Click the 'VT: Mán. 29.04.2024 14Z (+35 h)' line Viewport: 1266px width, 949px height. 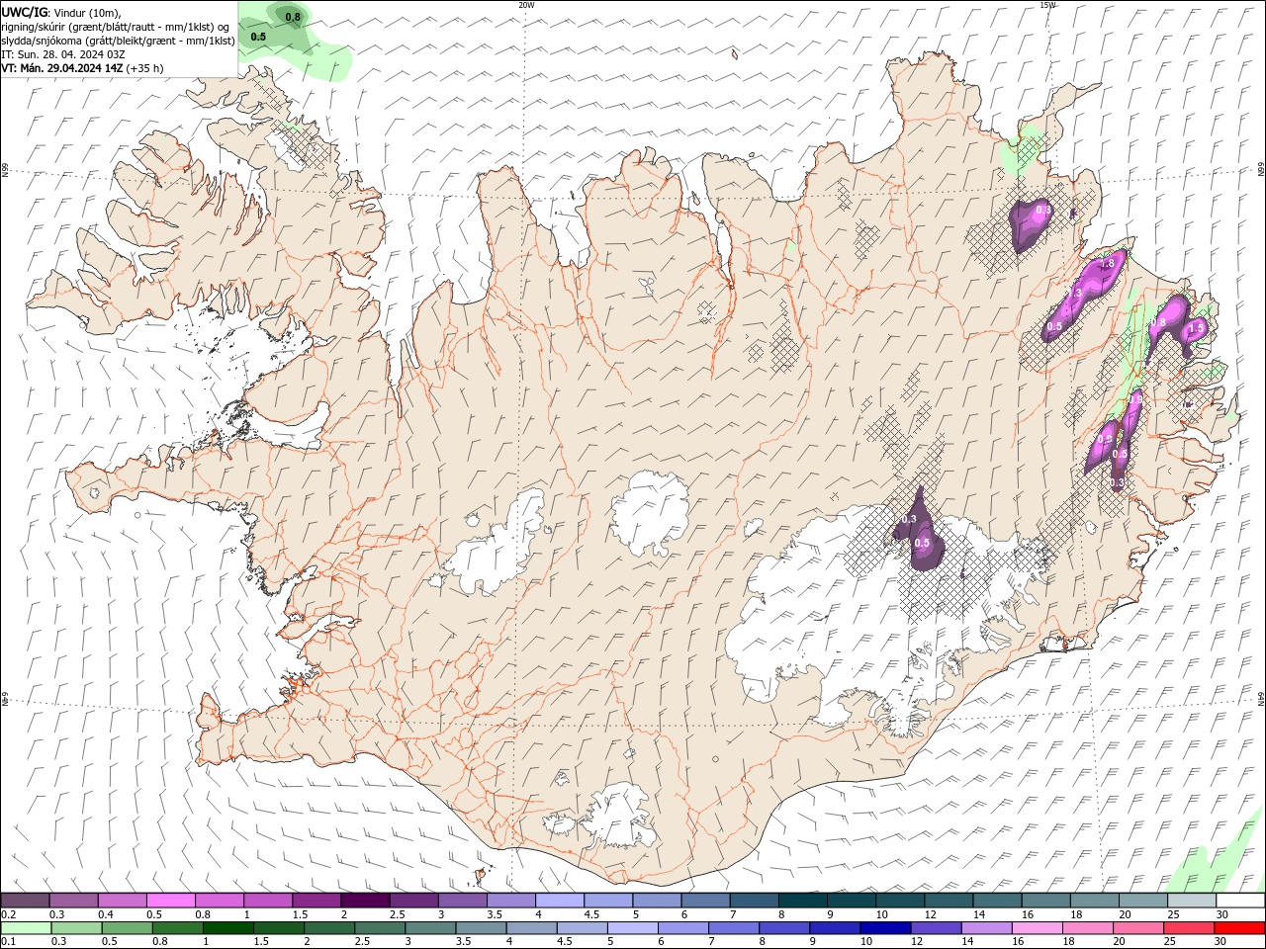(x=82, y=68)
